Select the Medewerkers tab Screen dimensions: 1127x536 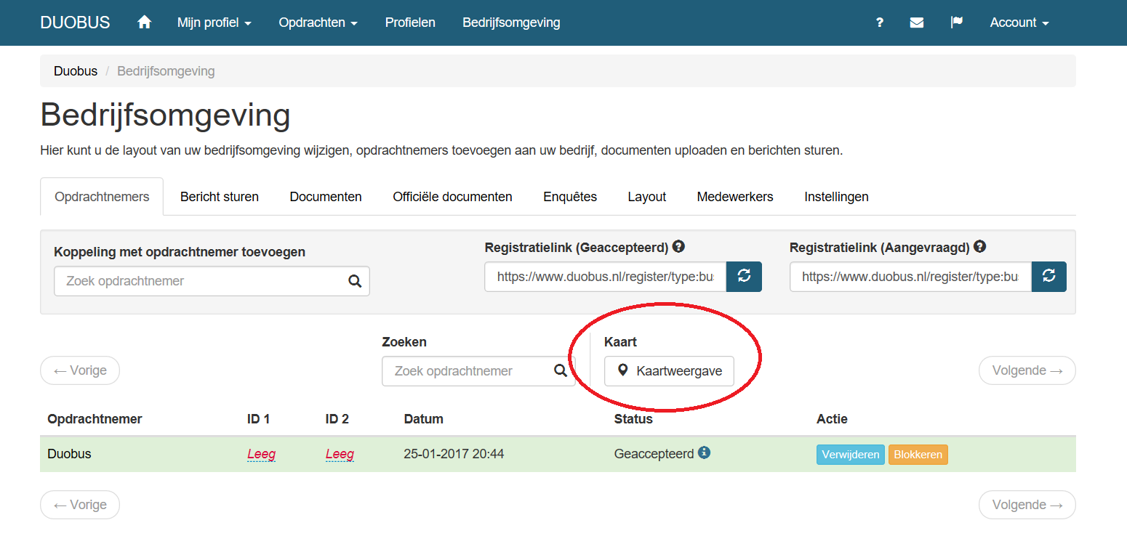coord(734,197)
